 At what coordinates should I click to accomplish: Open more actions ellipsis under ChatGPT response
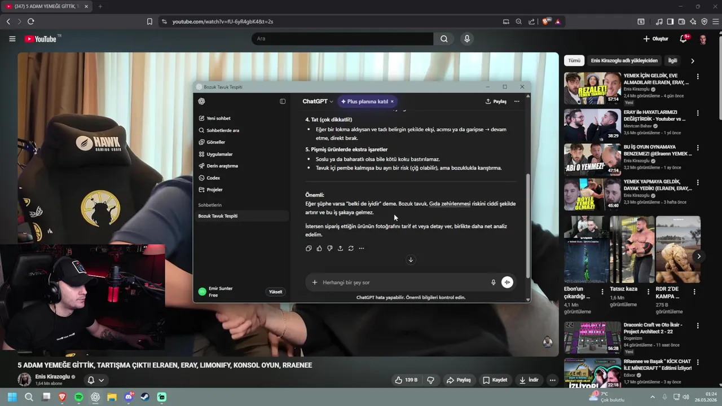(362, 248)
